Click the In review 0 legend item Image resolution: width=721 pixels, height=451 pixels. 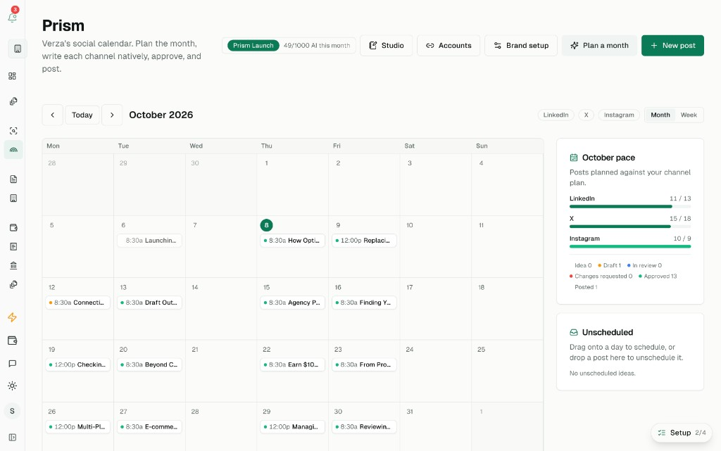tap(644, 265)
